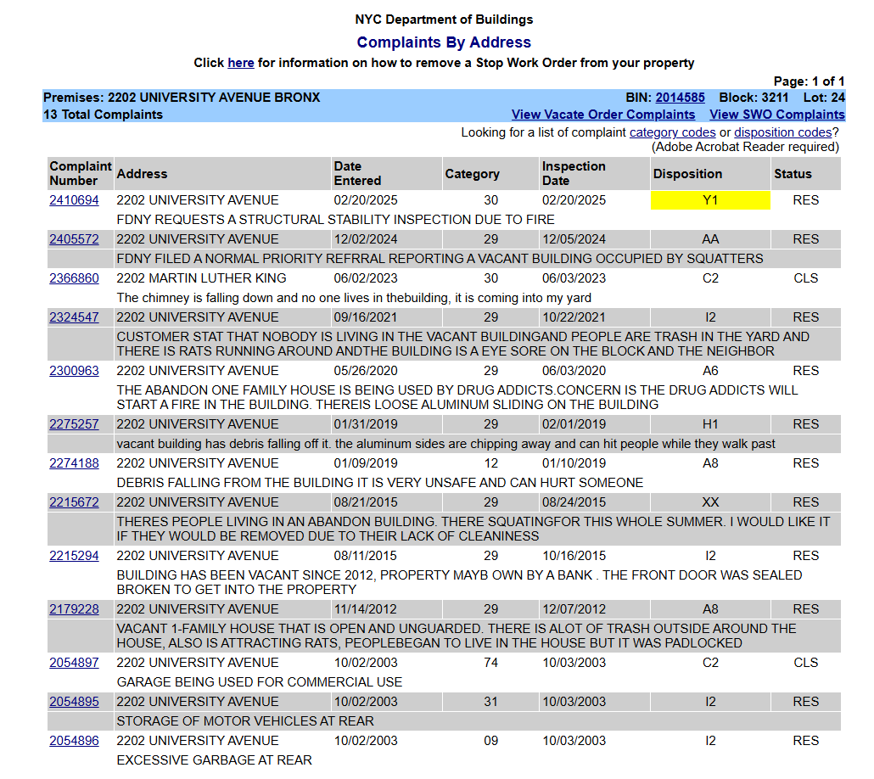Viewport: 874px width, 779px height.
Task: Click date entered 02/20/2025
Action: point(366,200)
